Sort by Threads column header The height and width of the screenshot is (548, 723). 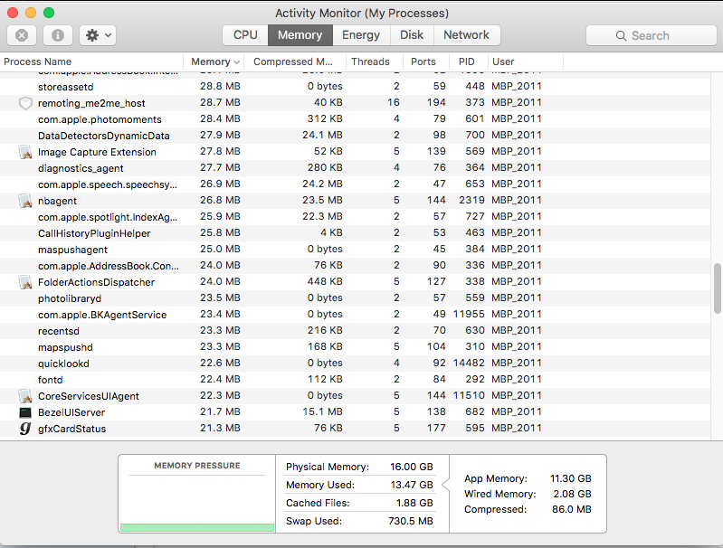tap(375, 61)
